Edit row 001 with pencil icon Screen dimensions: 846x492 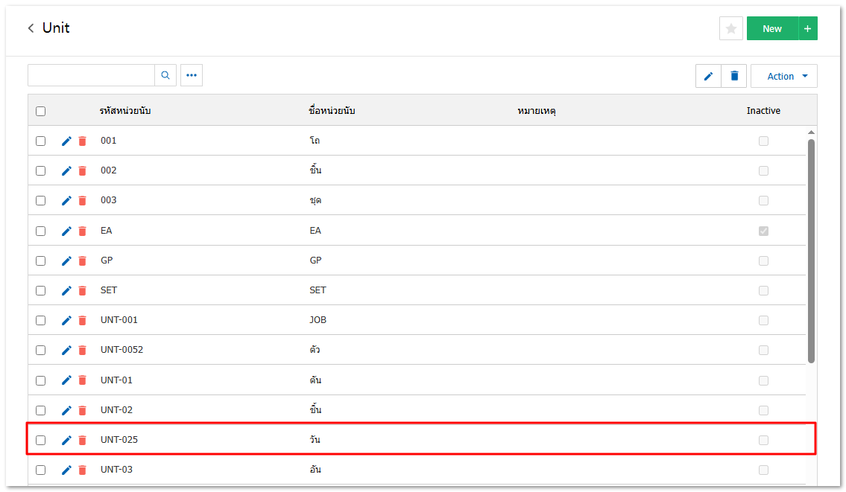pyautogui.click(x=66, y=141)
